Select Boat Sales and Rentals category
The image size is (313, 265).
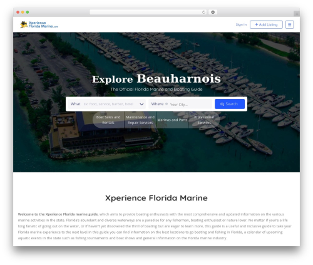108,120
